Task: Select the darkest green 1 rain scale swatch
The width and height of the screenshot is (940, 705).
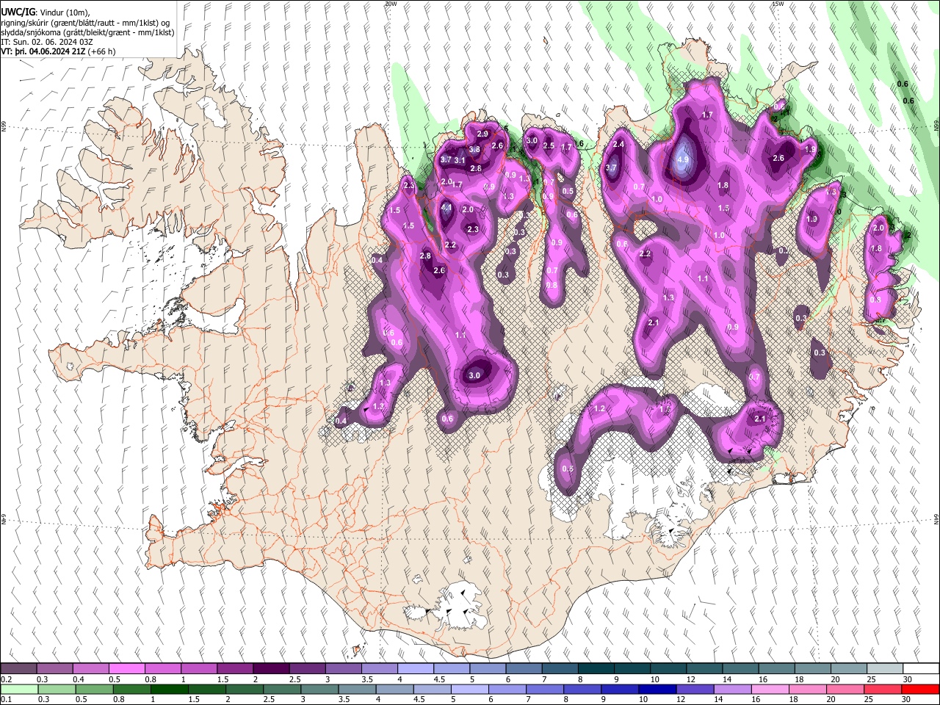Action: pos(169,689)
